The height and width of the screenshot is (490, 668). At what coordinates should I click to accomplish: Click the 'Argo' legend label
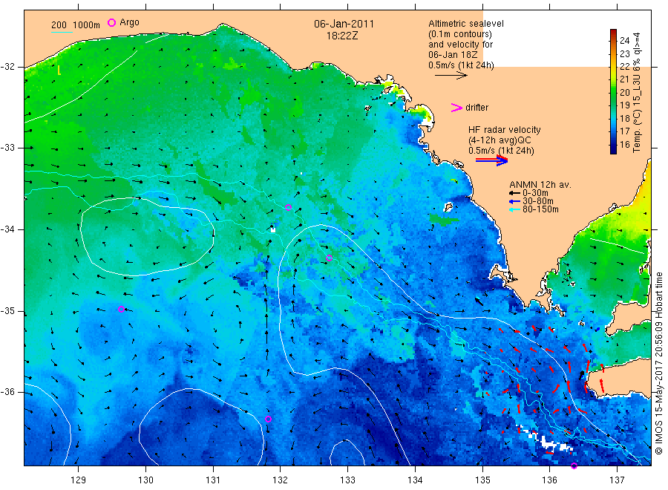pyautogui.click(x=129, y=22)
